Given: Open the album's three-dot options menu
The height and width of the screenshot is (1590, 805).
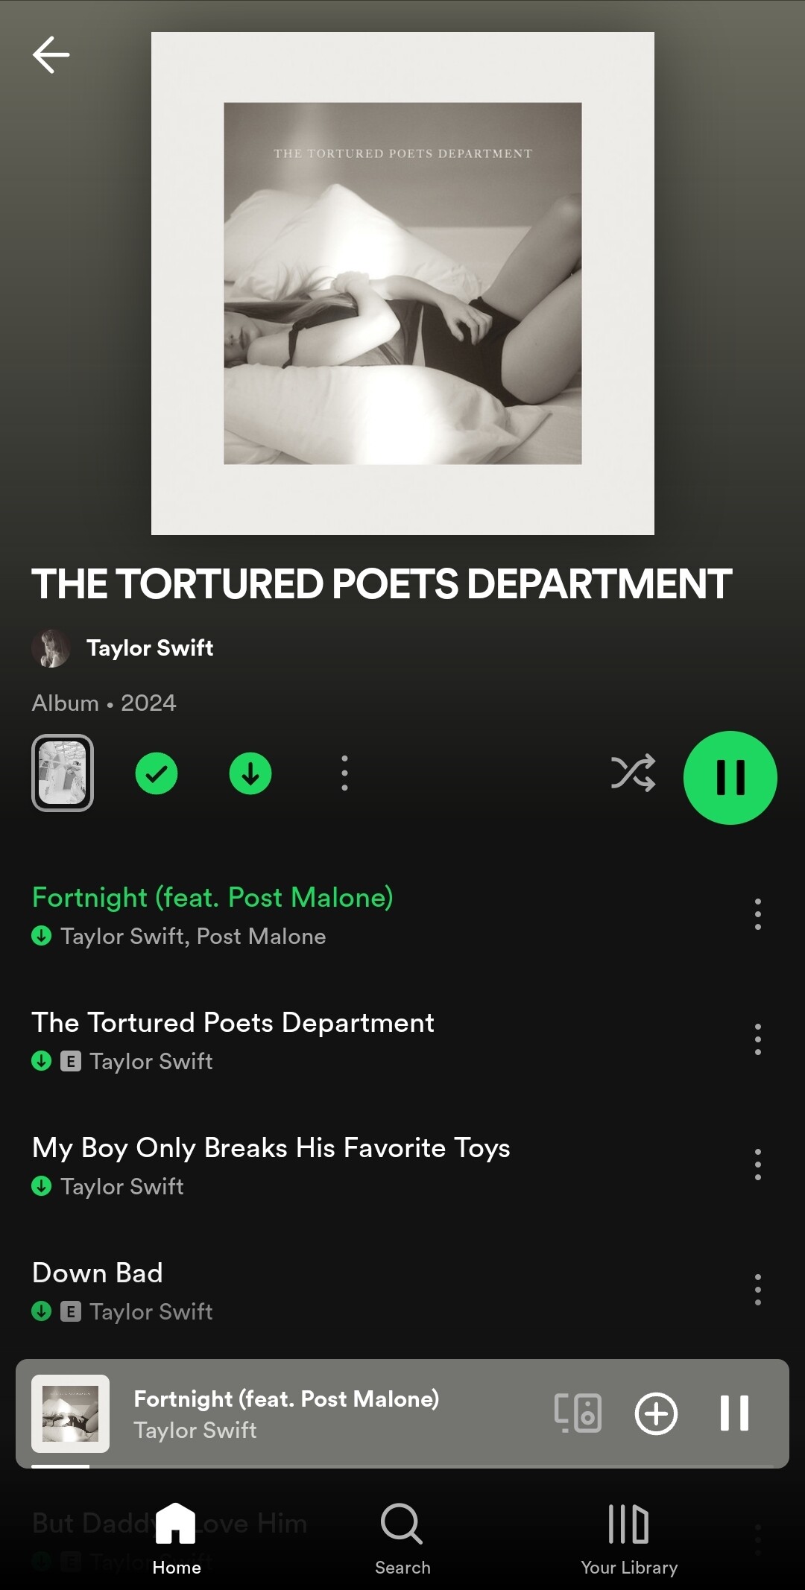Looking at the screenshot, I should (344, 773).
